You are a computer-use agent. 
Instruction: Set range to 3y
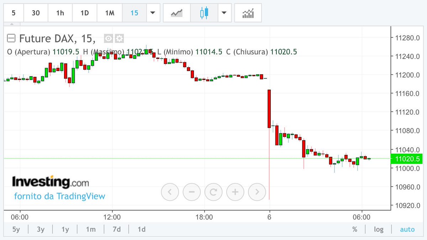tap(41, 229)
